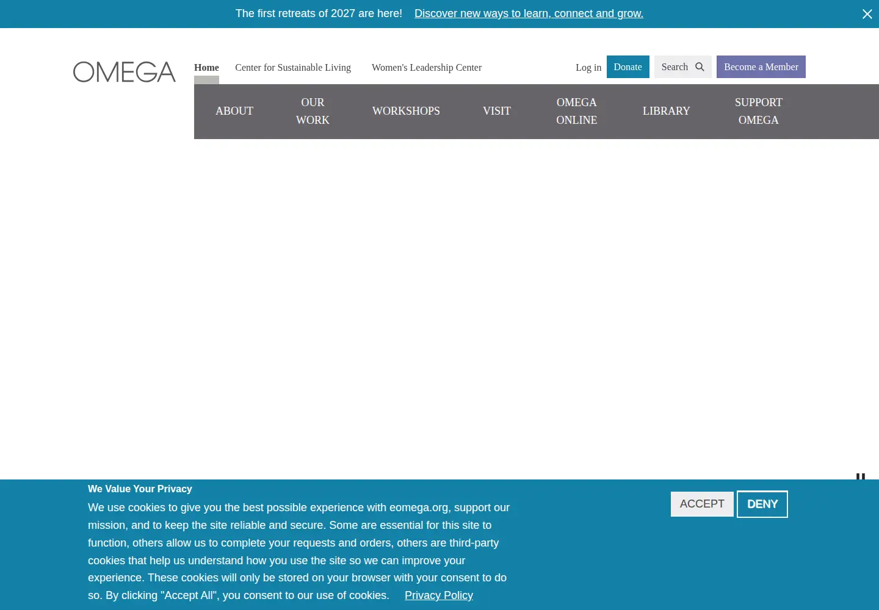Click the Log in link
This screenshot has width=879, height=610.
588,68
